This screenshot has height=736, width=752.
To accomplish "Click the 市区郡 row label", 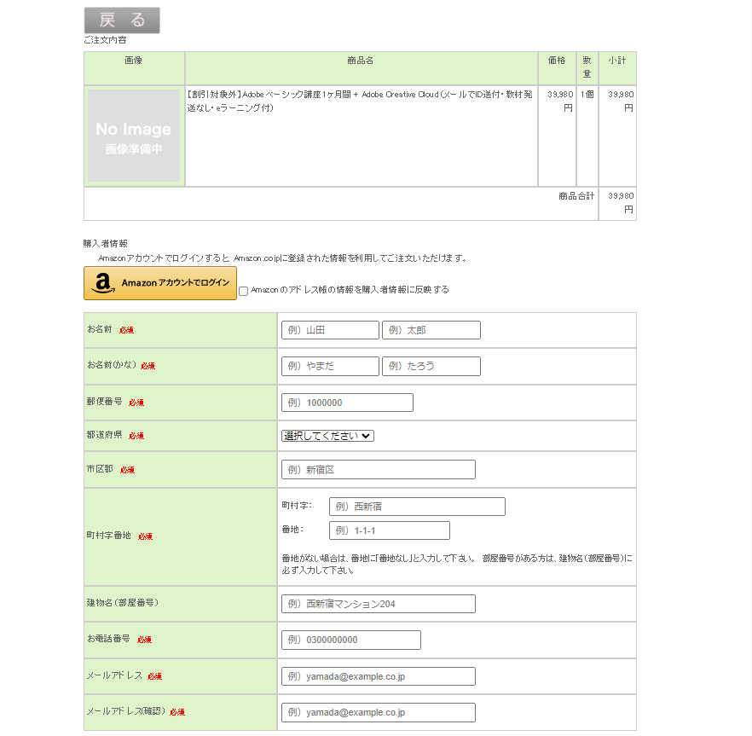I will point(100,469).
